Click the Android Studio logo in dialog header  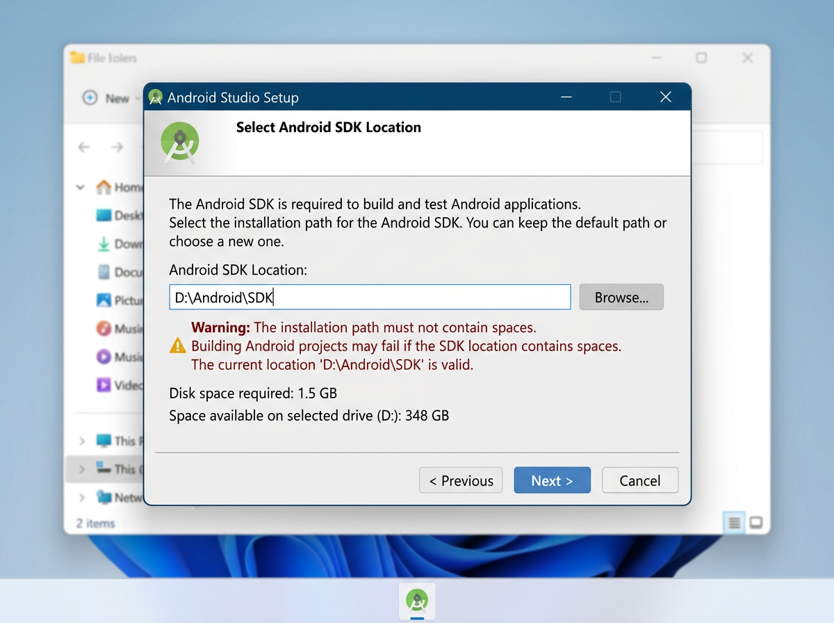(x=180, y=142)
